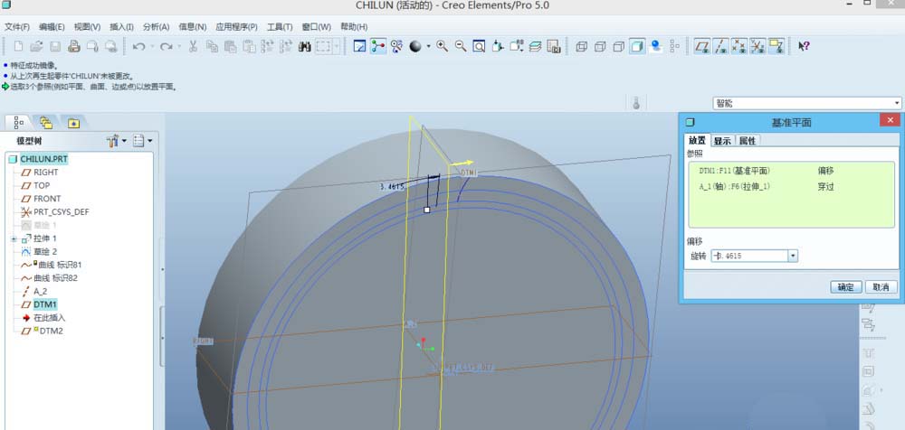Open the appearance gallery dropdown arrow
The height and width of the screenshot is (430, 905).
tap(428, 46)
